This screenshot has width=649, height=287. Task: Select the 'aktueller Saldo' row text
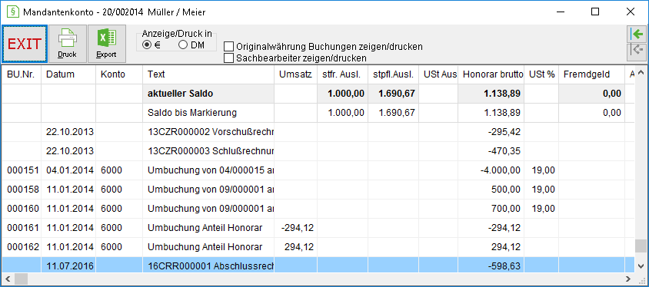[181, 94]
